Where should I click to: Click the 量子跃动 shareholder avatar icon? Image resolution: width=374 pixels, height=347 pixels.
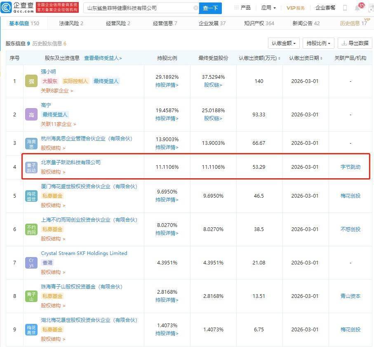pos(31,167)
